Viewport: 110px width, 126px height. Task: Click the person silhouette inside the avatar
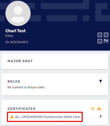point(18,14)
